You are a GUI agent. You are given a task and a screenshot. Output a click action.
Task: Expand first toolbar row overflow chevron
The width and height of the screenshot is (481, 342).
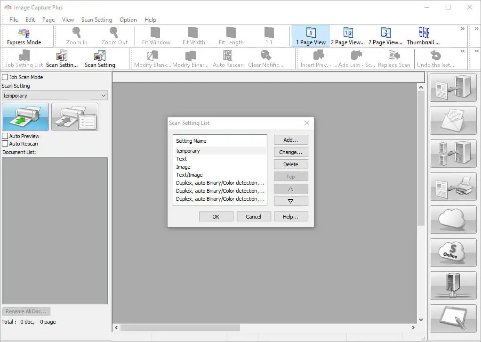click(x=463, y=29)
